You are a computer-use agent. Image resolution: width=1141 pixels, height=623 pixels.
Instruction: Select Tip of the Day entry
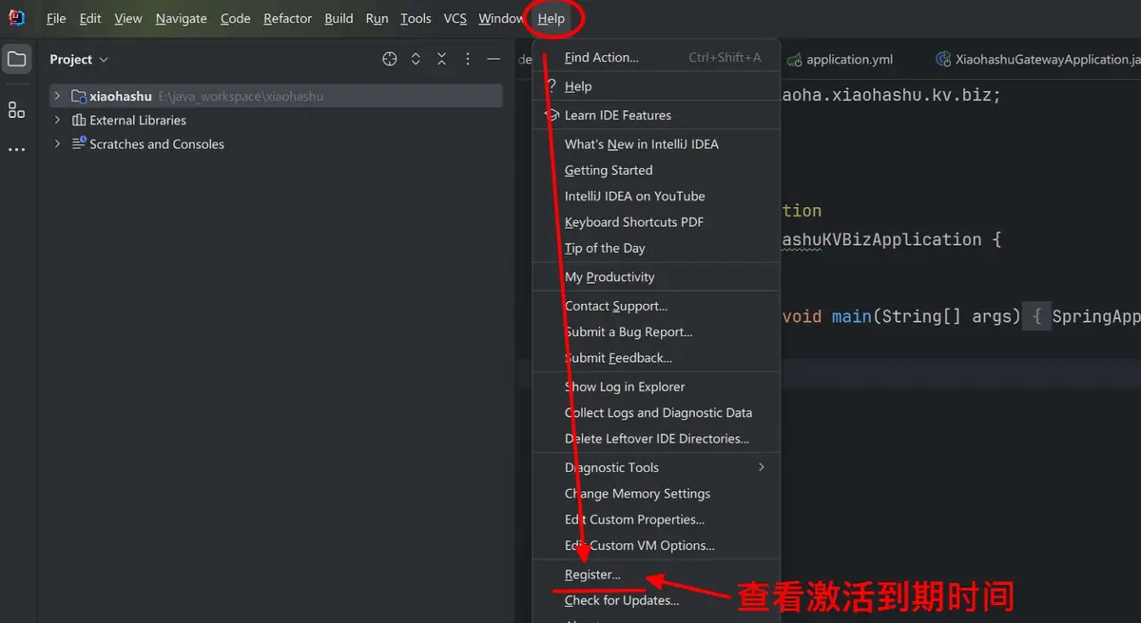point(657,248)
